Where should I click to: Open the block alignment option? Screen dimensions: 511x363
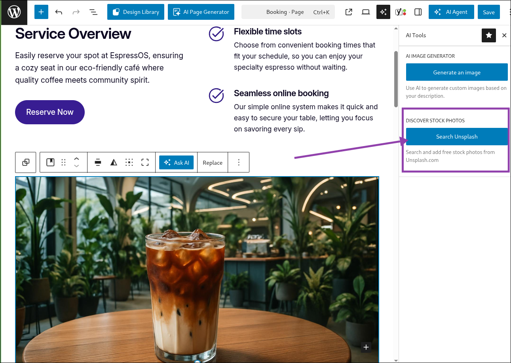[98, 162]
